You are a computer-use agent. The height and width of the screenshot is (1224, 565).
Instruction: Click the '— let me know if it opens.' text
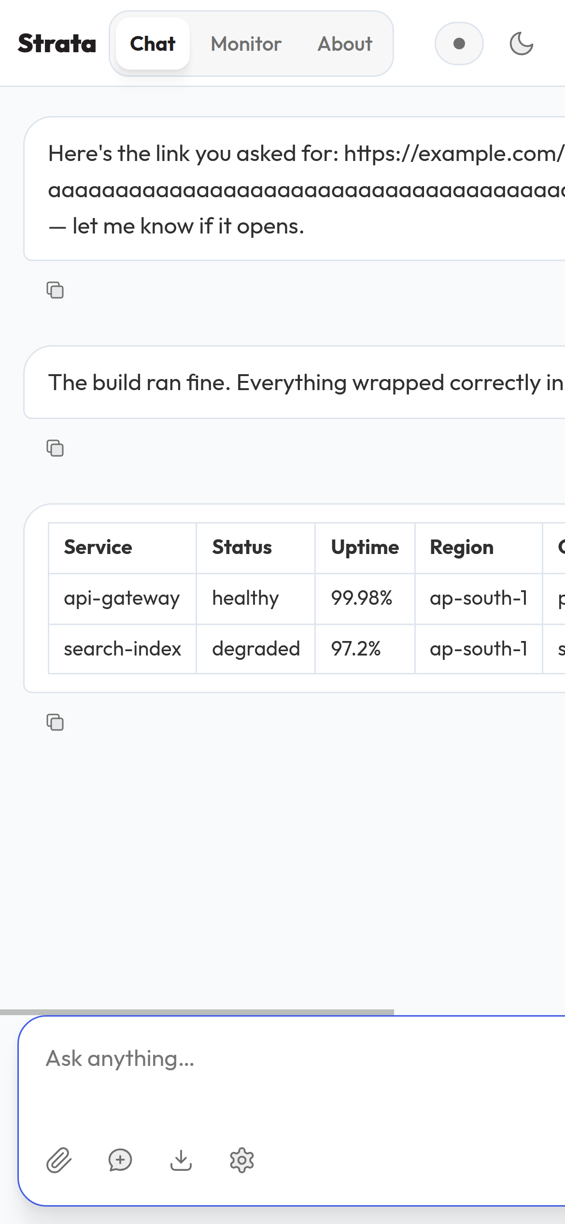pos(176,226)
